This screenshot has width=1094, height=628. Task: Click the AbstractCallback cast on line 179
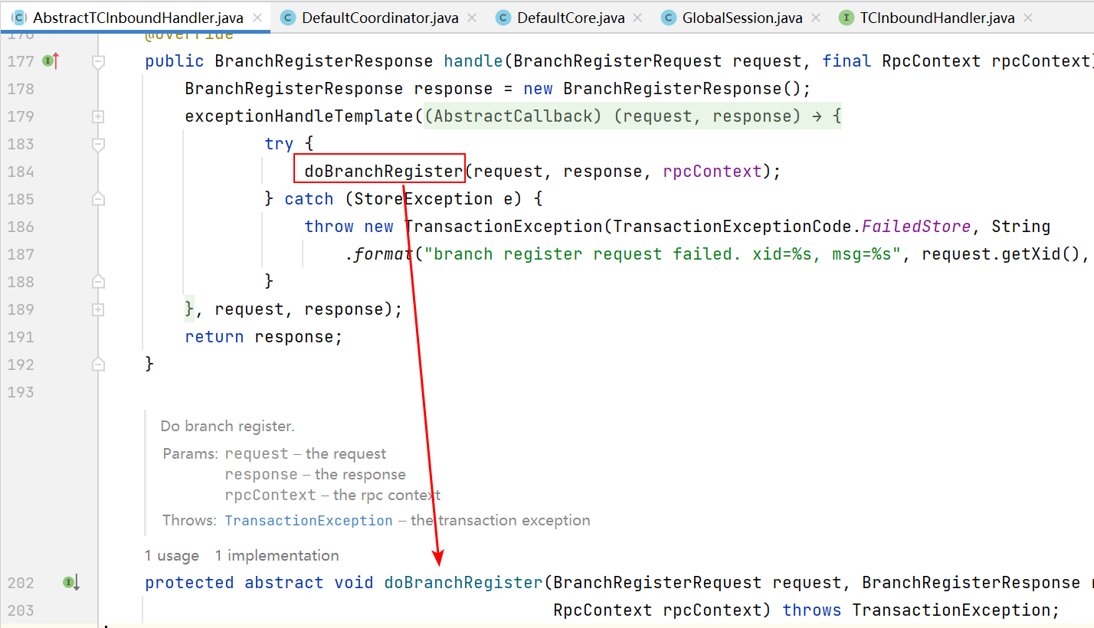click(x=513, y=116)
